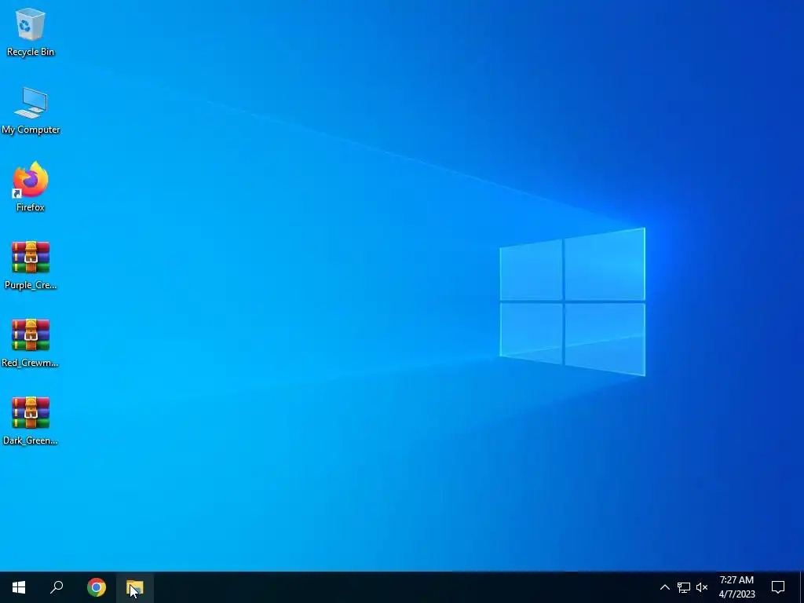This screenshot has width=804, height=603.
Task: Click the "Recycle Bin" label text
Action: 31,52
